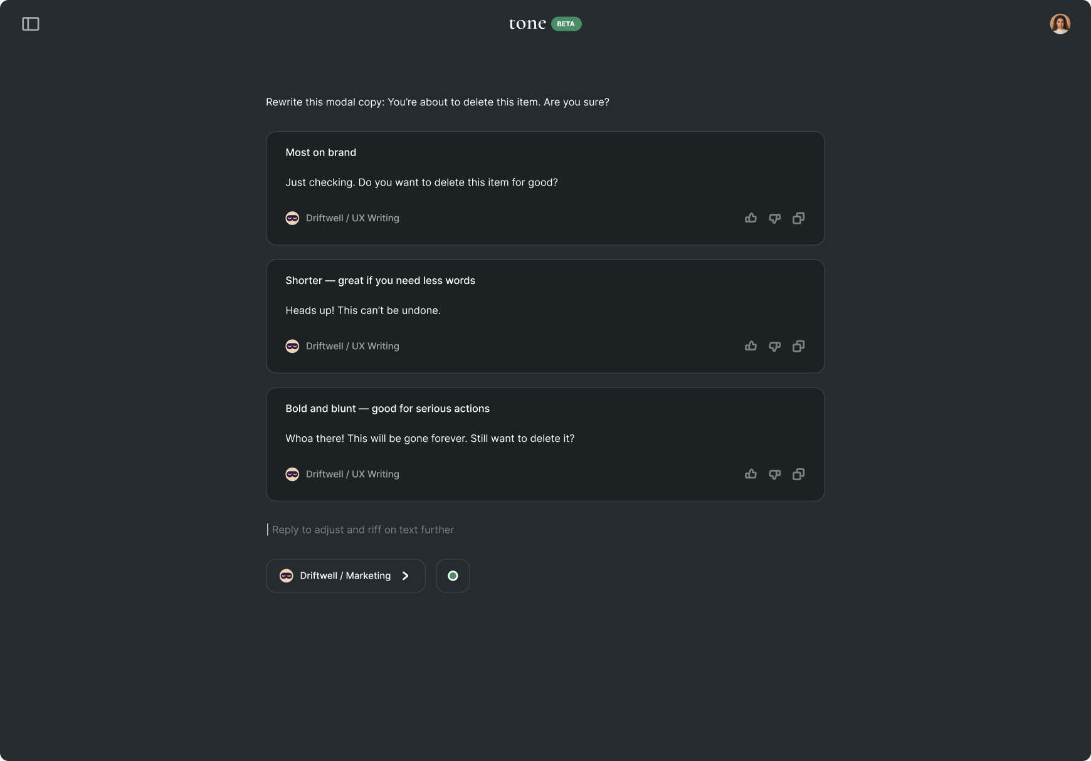Copy the Whoa there suggestion text
Screen dimensions: 1091x761
coord(799,474)
